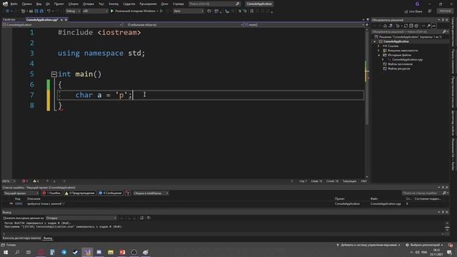Toggle the 0 Предупреждений filter
This screenshot has height=257, width=457.
(x=80, y=193)
